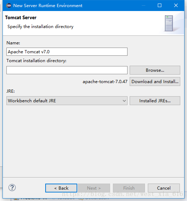Open Installed JREs... preferences
Screen dimensions: 187x201
tap(155, 101)
